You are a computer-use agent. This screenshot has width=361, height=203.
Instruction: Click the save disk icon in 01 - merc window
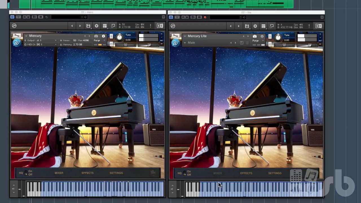pos(88,26)
